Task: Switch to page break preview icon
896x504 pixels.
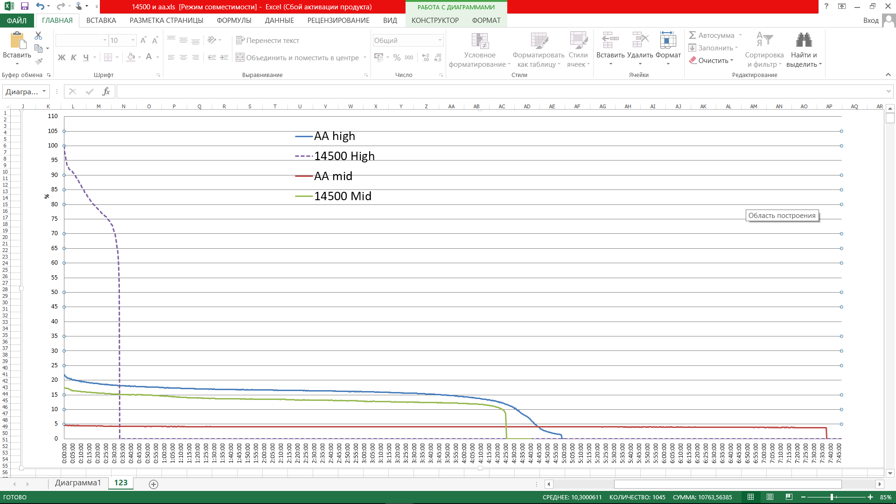Action: [789, 497]
